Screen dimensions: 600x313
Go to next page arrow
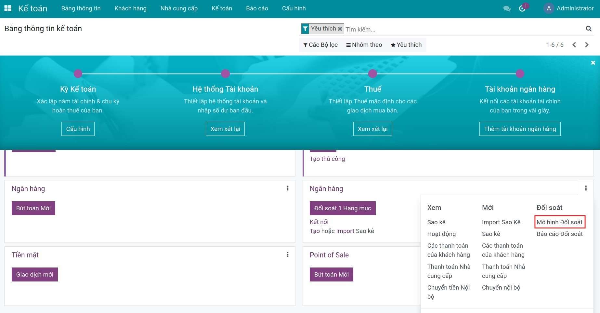(x=587, y=45)
